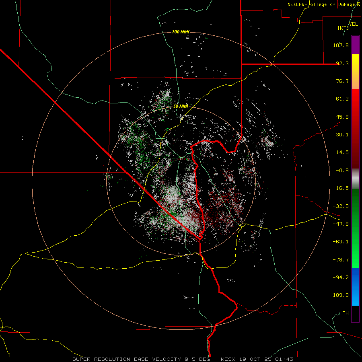Click the -47.6 velocity legend value
Image resolution: width=362 pixels, height=362 pixels.
tap(341, 224)
